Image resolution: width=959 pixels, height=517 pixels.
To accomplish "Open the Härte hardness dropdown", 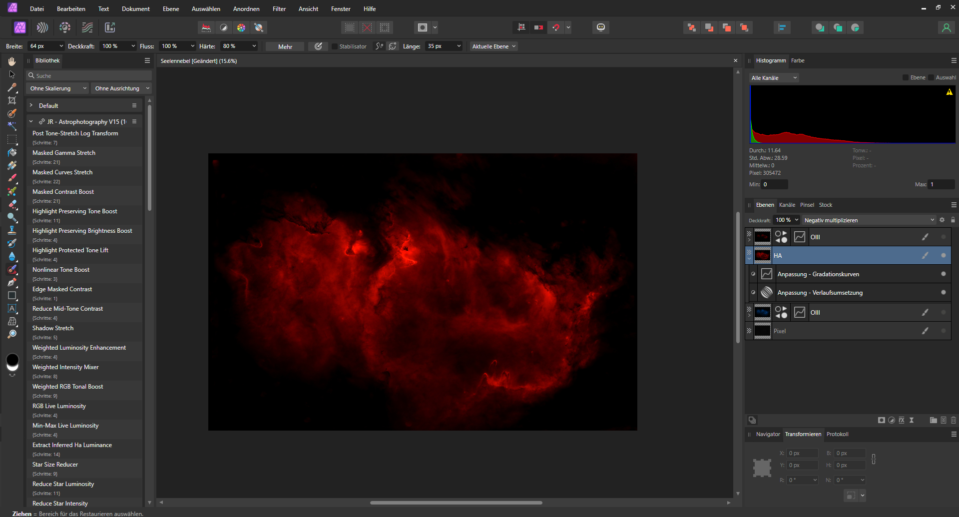I will pyautogui.click(x=254, y=46).
